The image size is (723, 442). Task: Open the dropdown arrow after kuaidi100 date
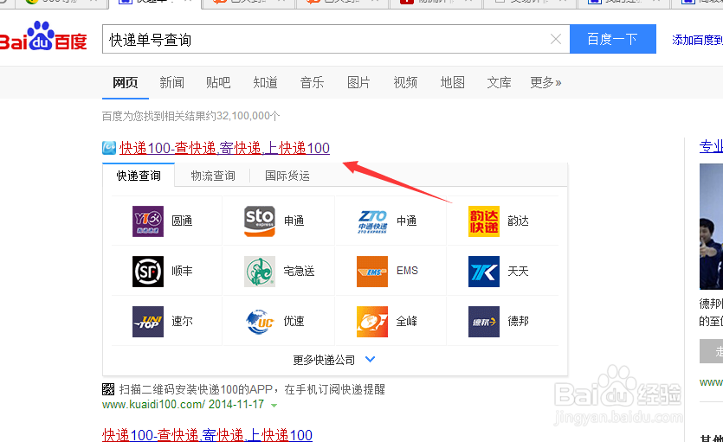[274, 405]
